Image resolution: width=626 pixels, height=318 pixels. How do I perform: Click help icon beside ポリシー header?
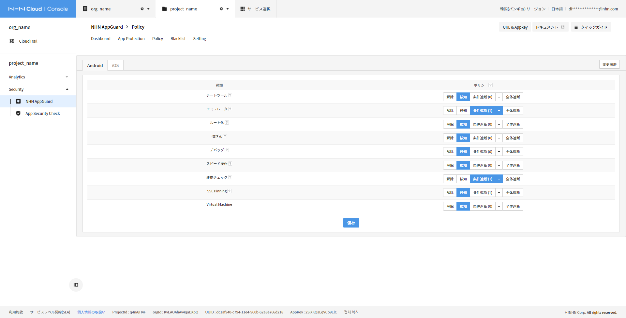point(491,85)
